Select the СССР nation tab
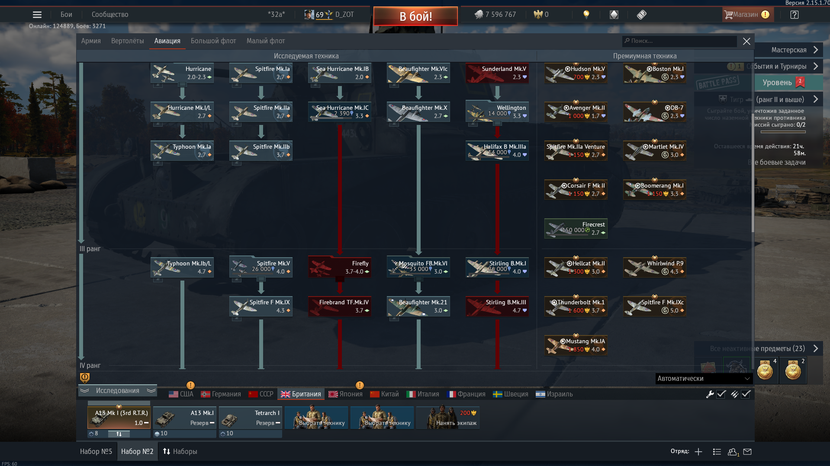The height and width of the screenshot is (466, 830). click(261, 394)
